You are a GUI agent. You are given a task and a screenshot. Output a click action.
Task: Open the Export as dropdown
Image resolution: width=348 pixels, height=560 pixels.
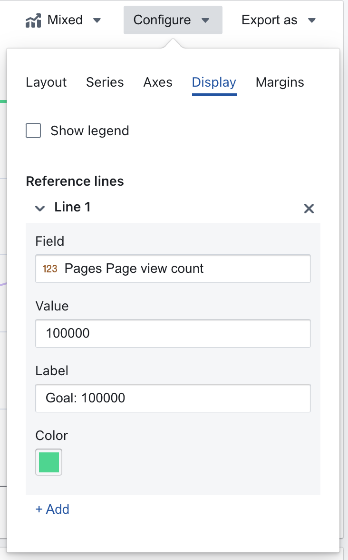click(x=279, y=20)
